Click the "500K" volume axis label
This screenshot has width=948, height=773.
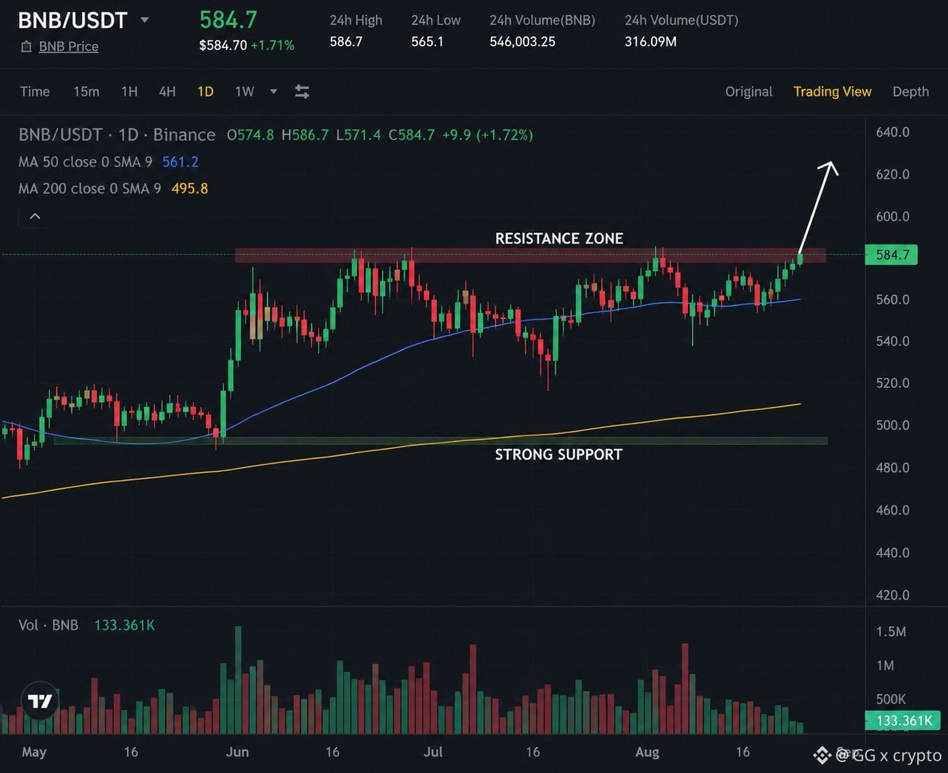(891, 699)
